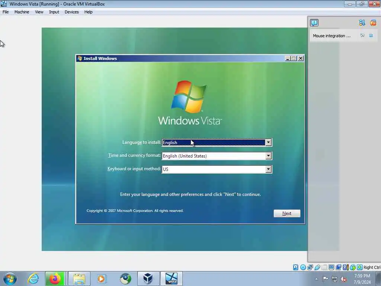This screenshot has width=381, height=286.
Task: Open the View menu
Action: (39, 12)
